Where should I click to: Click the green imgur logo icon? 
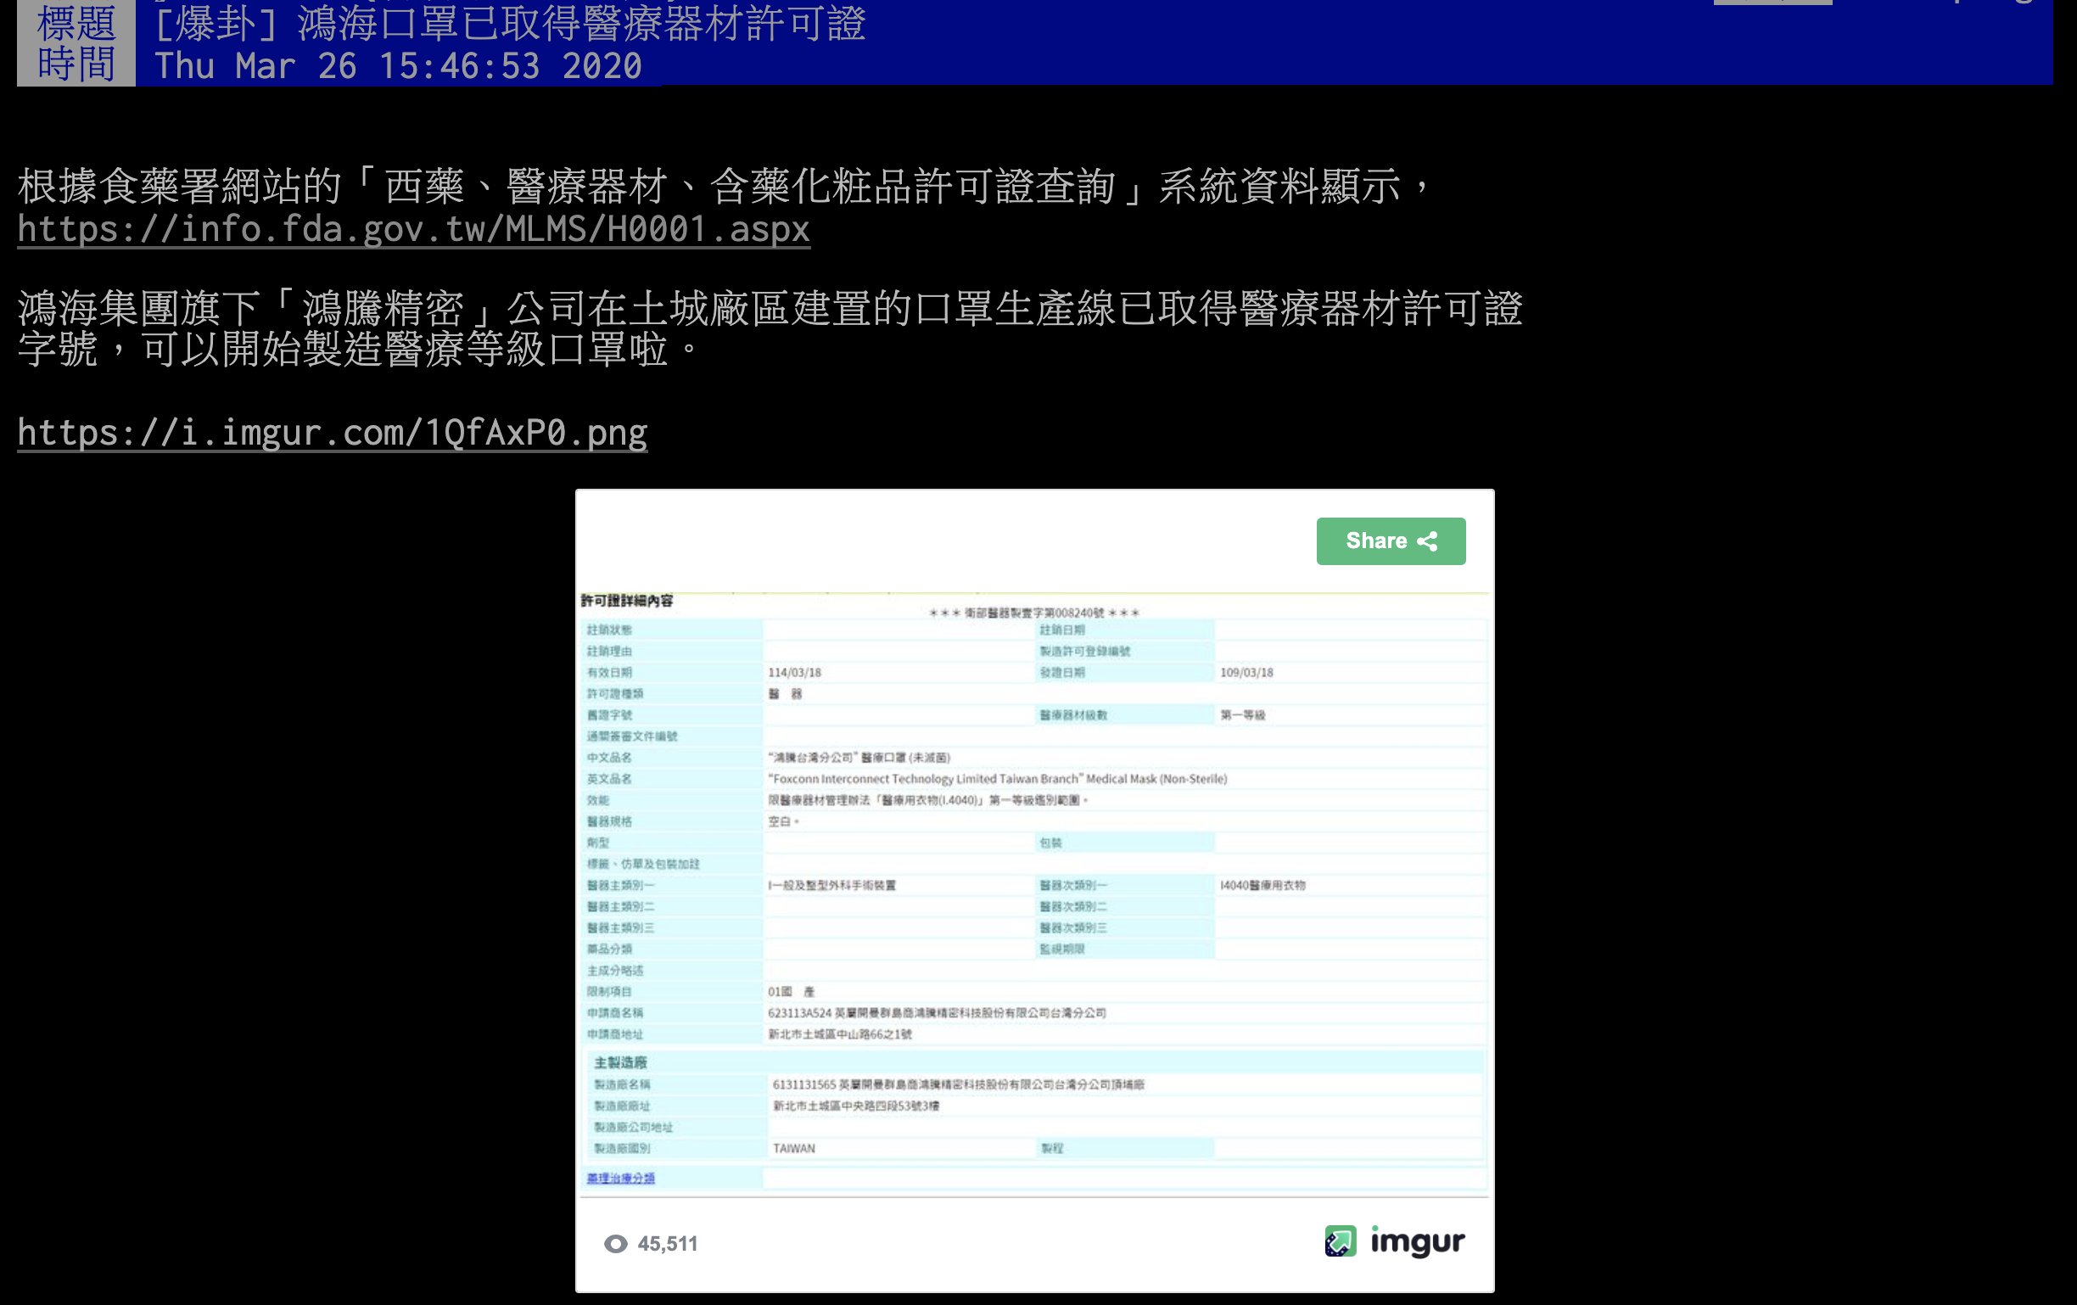(1340, 1241)
